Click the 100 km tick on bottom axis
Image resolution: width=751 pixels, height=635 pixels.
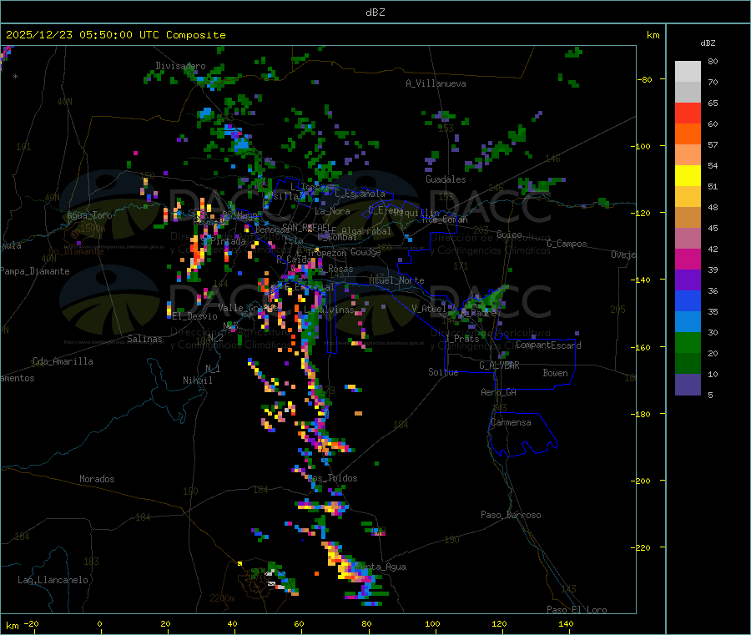[432, 624]
